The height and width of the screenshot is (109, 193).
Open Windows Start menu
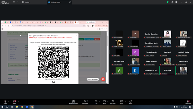2,107
